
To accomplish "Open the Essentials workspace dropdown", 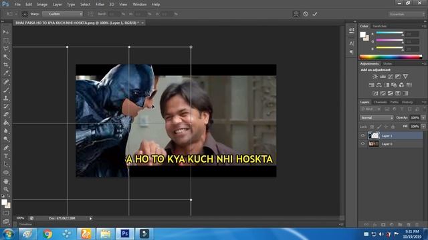I will 407,14.
